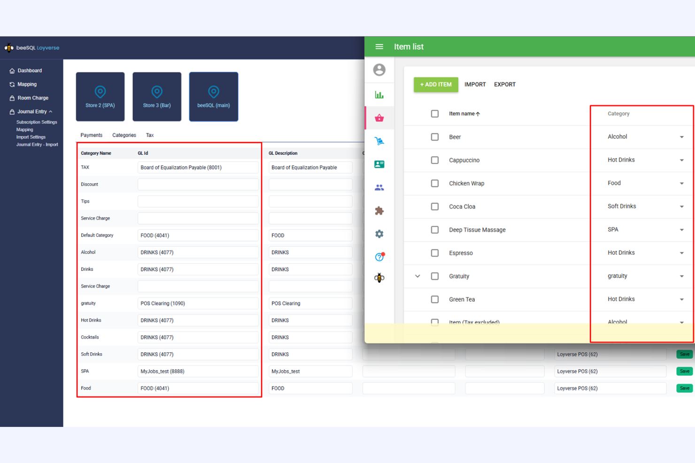The image size is (695, 463).
Task: Select the pink Items basket icon
Action: pos(379,118)
